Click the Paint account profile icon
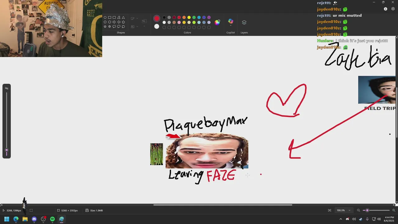The width and height of the screenshot is (398, 224). point(386,9)
